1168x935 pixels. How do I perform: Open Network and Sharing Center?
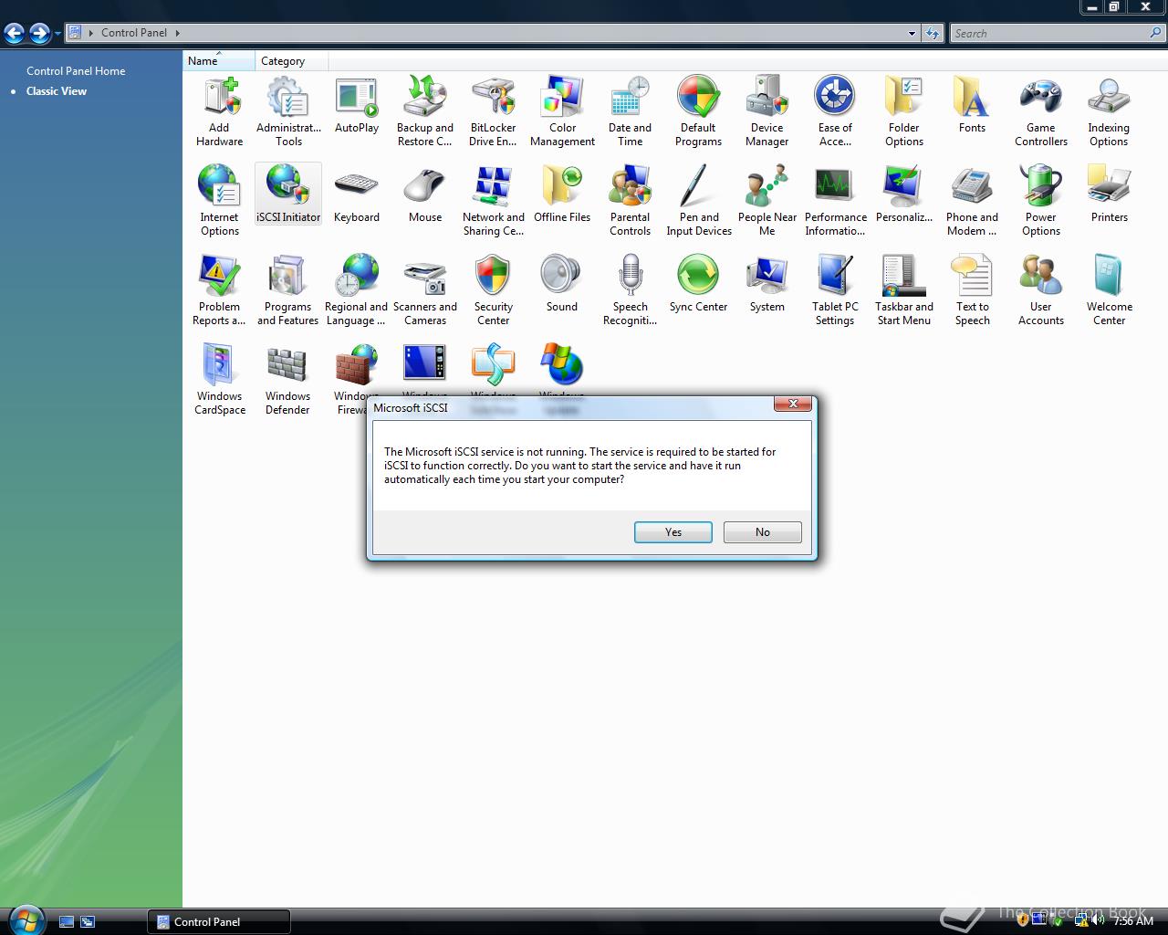(x=493, y=200)
